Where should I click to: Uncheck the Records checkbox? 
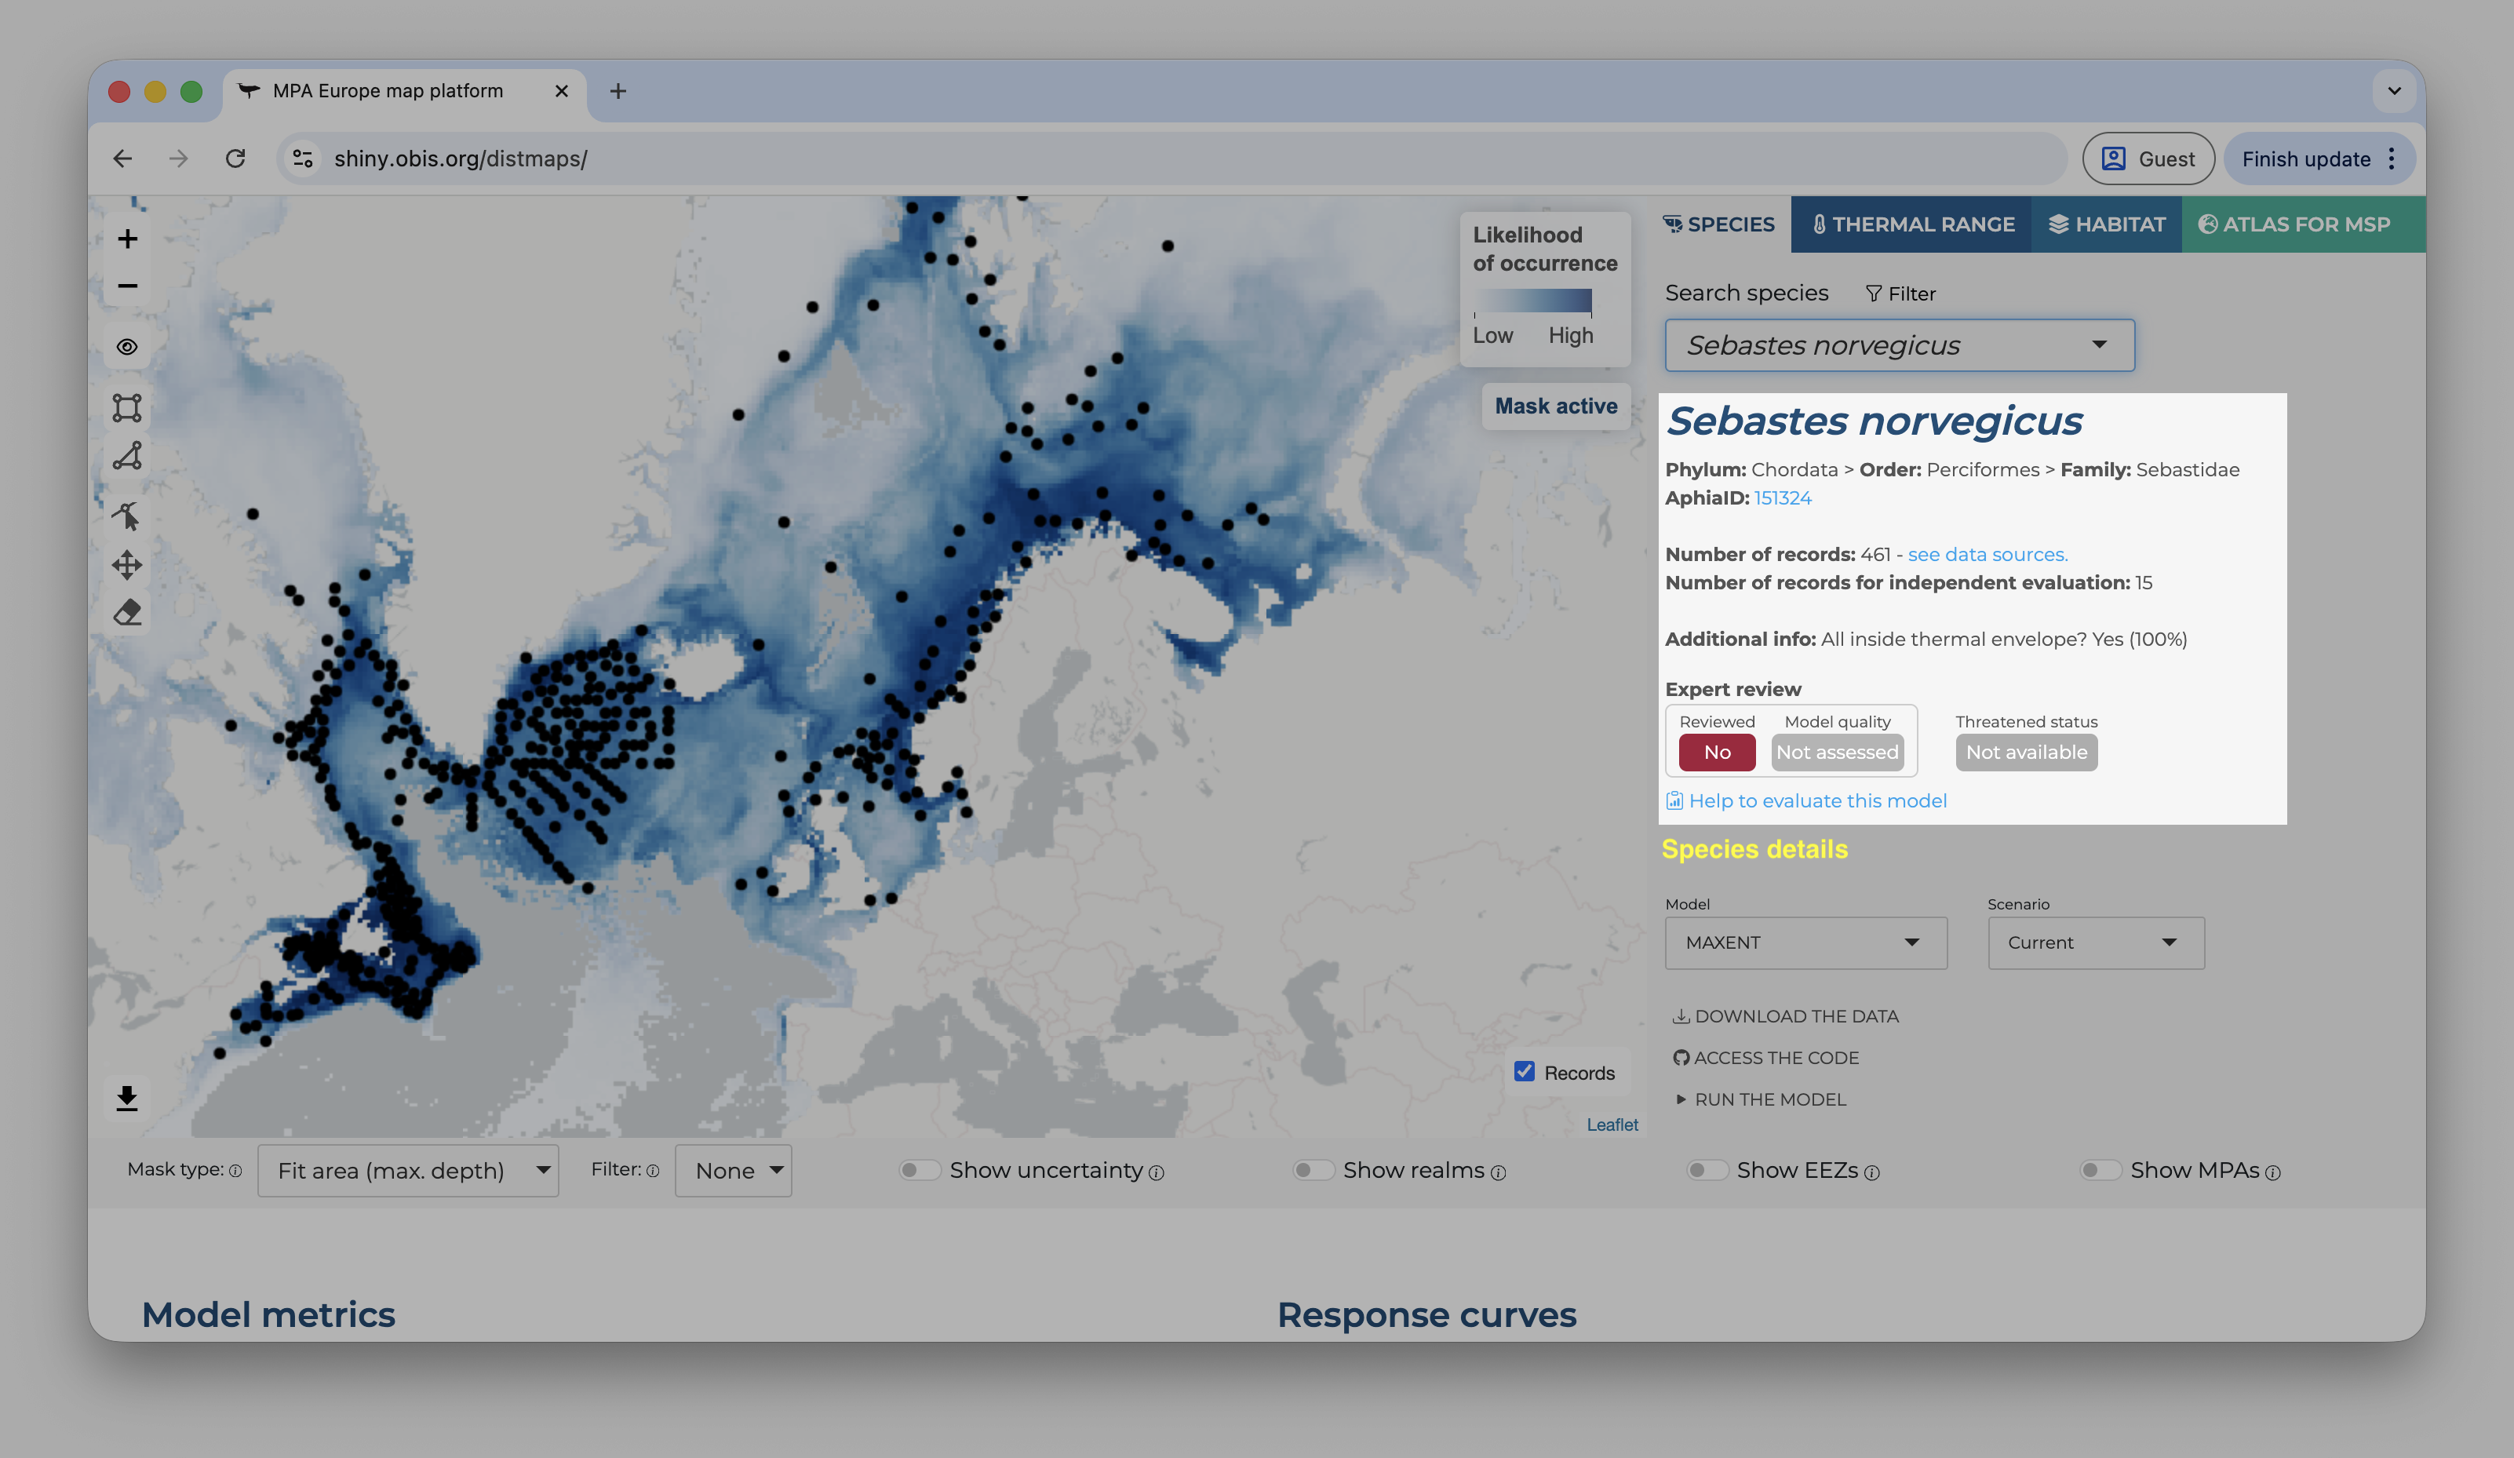(x=1525, y=1071)
